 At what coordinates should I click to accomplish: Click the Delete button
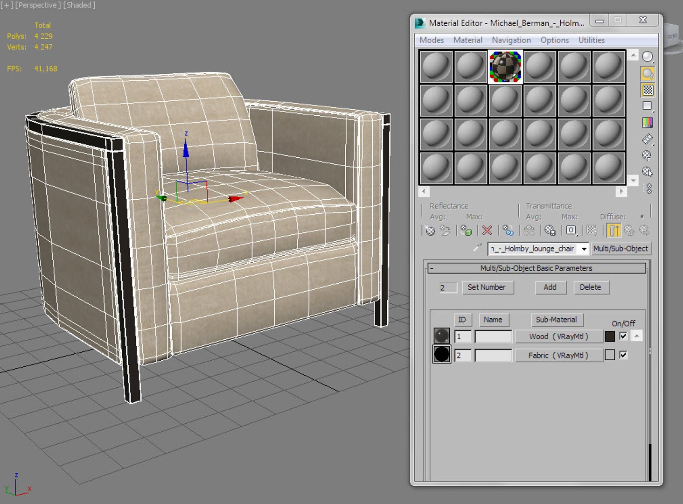(591, 287)
